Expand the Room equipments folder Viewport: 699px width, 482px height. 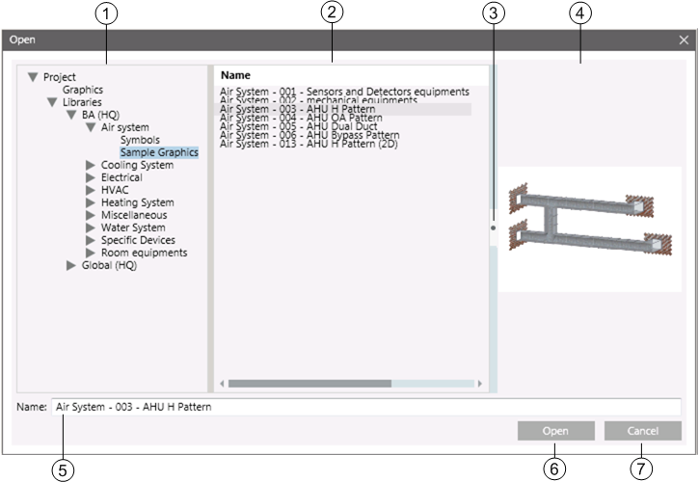pos(91,253)
